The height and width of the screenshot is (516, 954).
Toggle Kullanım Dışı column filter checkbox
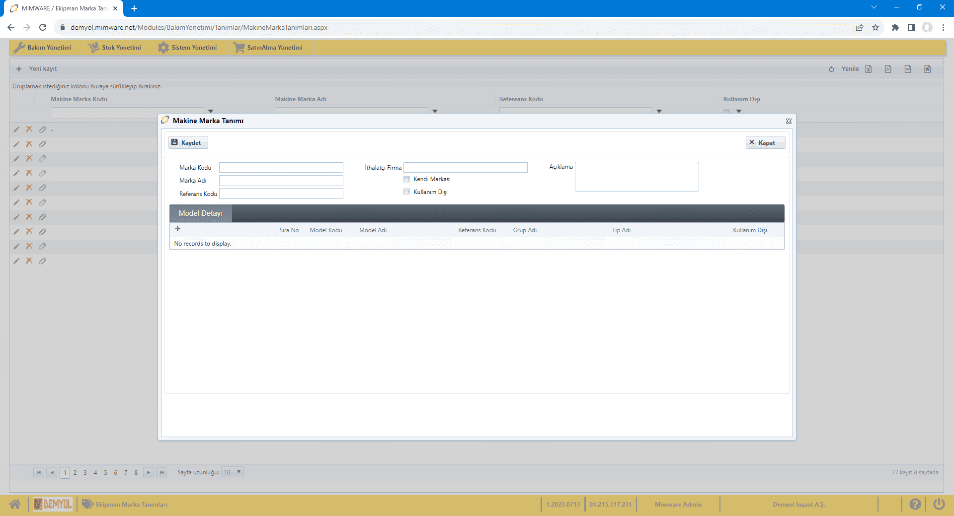727,112
